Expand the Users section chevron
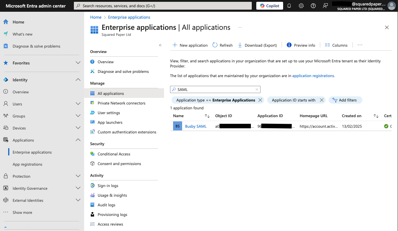Image resolution: width=398 pixels, height=231 pixels. [x=78, y=104]
